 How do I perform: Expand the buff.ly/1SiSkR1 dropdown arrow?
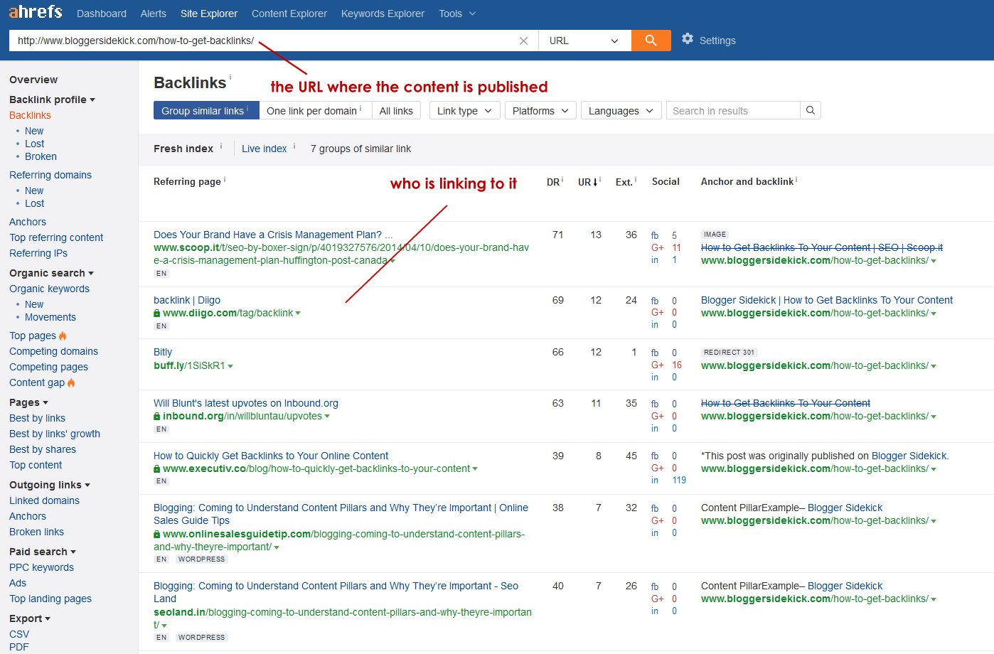click(230, 366)
